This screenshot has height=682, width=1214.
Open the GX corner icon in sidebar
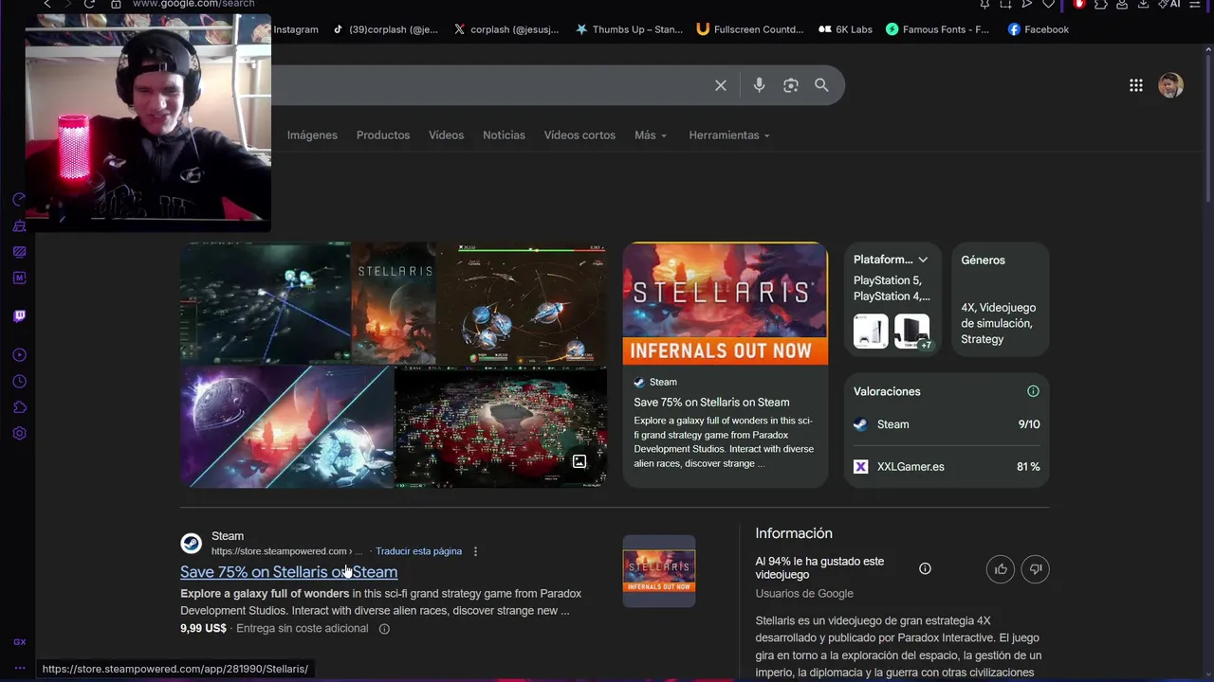click(x=19, y=642)
